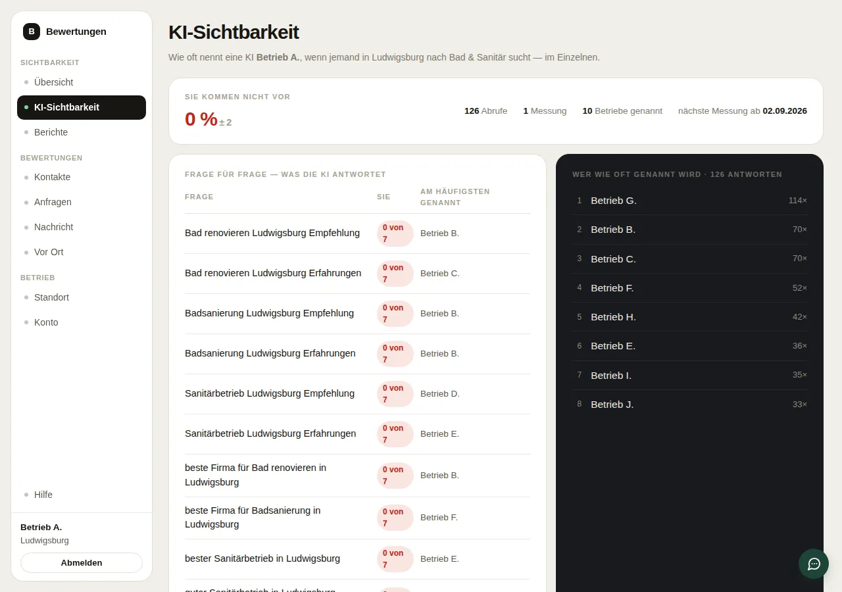The image size is (842, 592).
Task: Select 'beste Firma für Badsanierung' question
Action: pos(357,518)
